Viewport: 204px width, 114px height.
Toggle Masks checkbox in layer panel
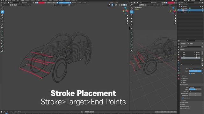(183, 76)
